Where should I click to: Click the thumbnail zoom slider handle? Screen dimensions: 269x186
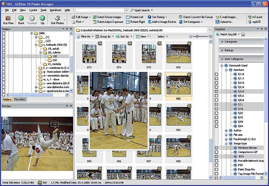[x=197, y=36]
